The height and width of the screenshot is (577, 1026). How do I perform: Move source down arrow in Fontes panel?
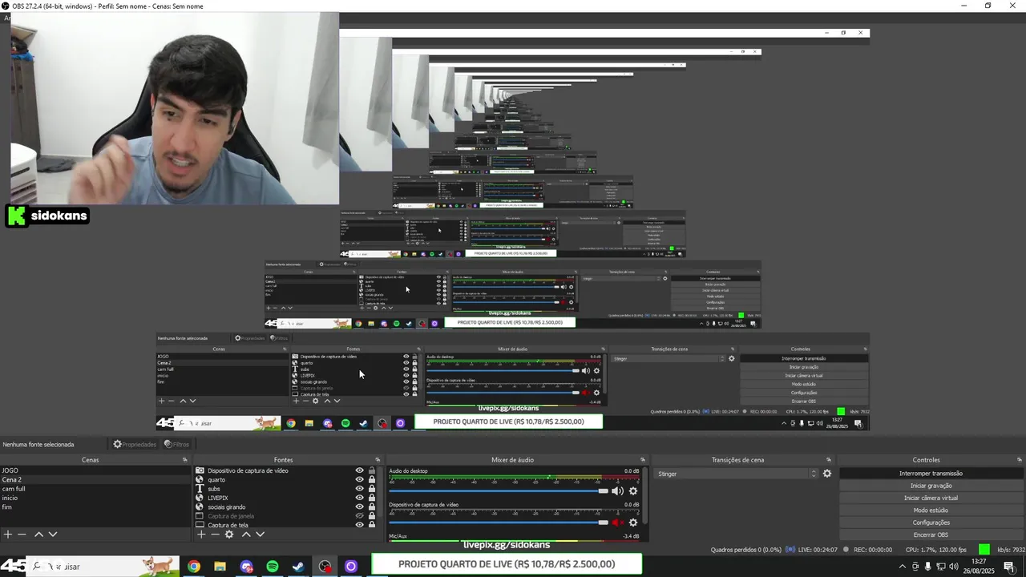click(x=260, y=535)
